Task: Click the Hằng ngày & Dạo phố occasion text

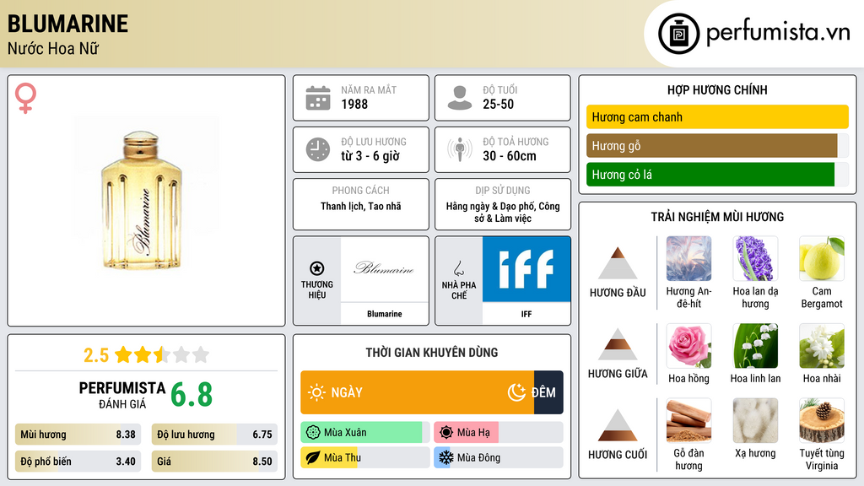Action: pyautogui.click(x=503, y=212)
